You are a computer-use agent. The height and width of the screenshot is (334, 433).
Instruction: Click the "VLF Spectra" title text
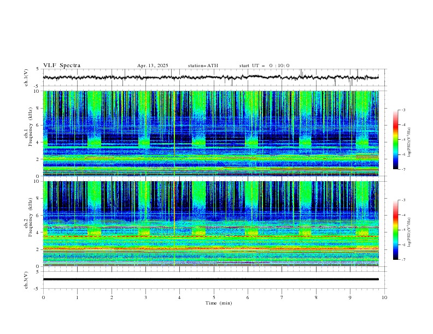[x=62, y=65]
